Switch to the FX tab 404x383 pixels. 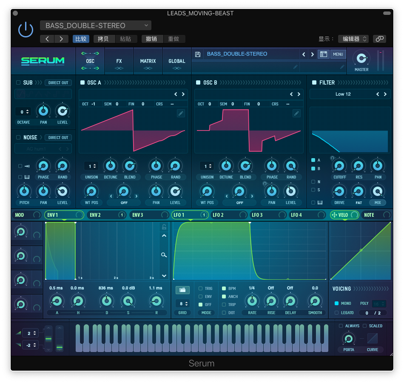tap(119, 61)
